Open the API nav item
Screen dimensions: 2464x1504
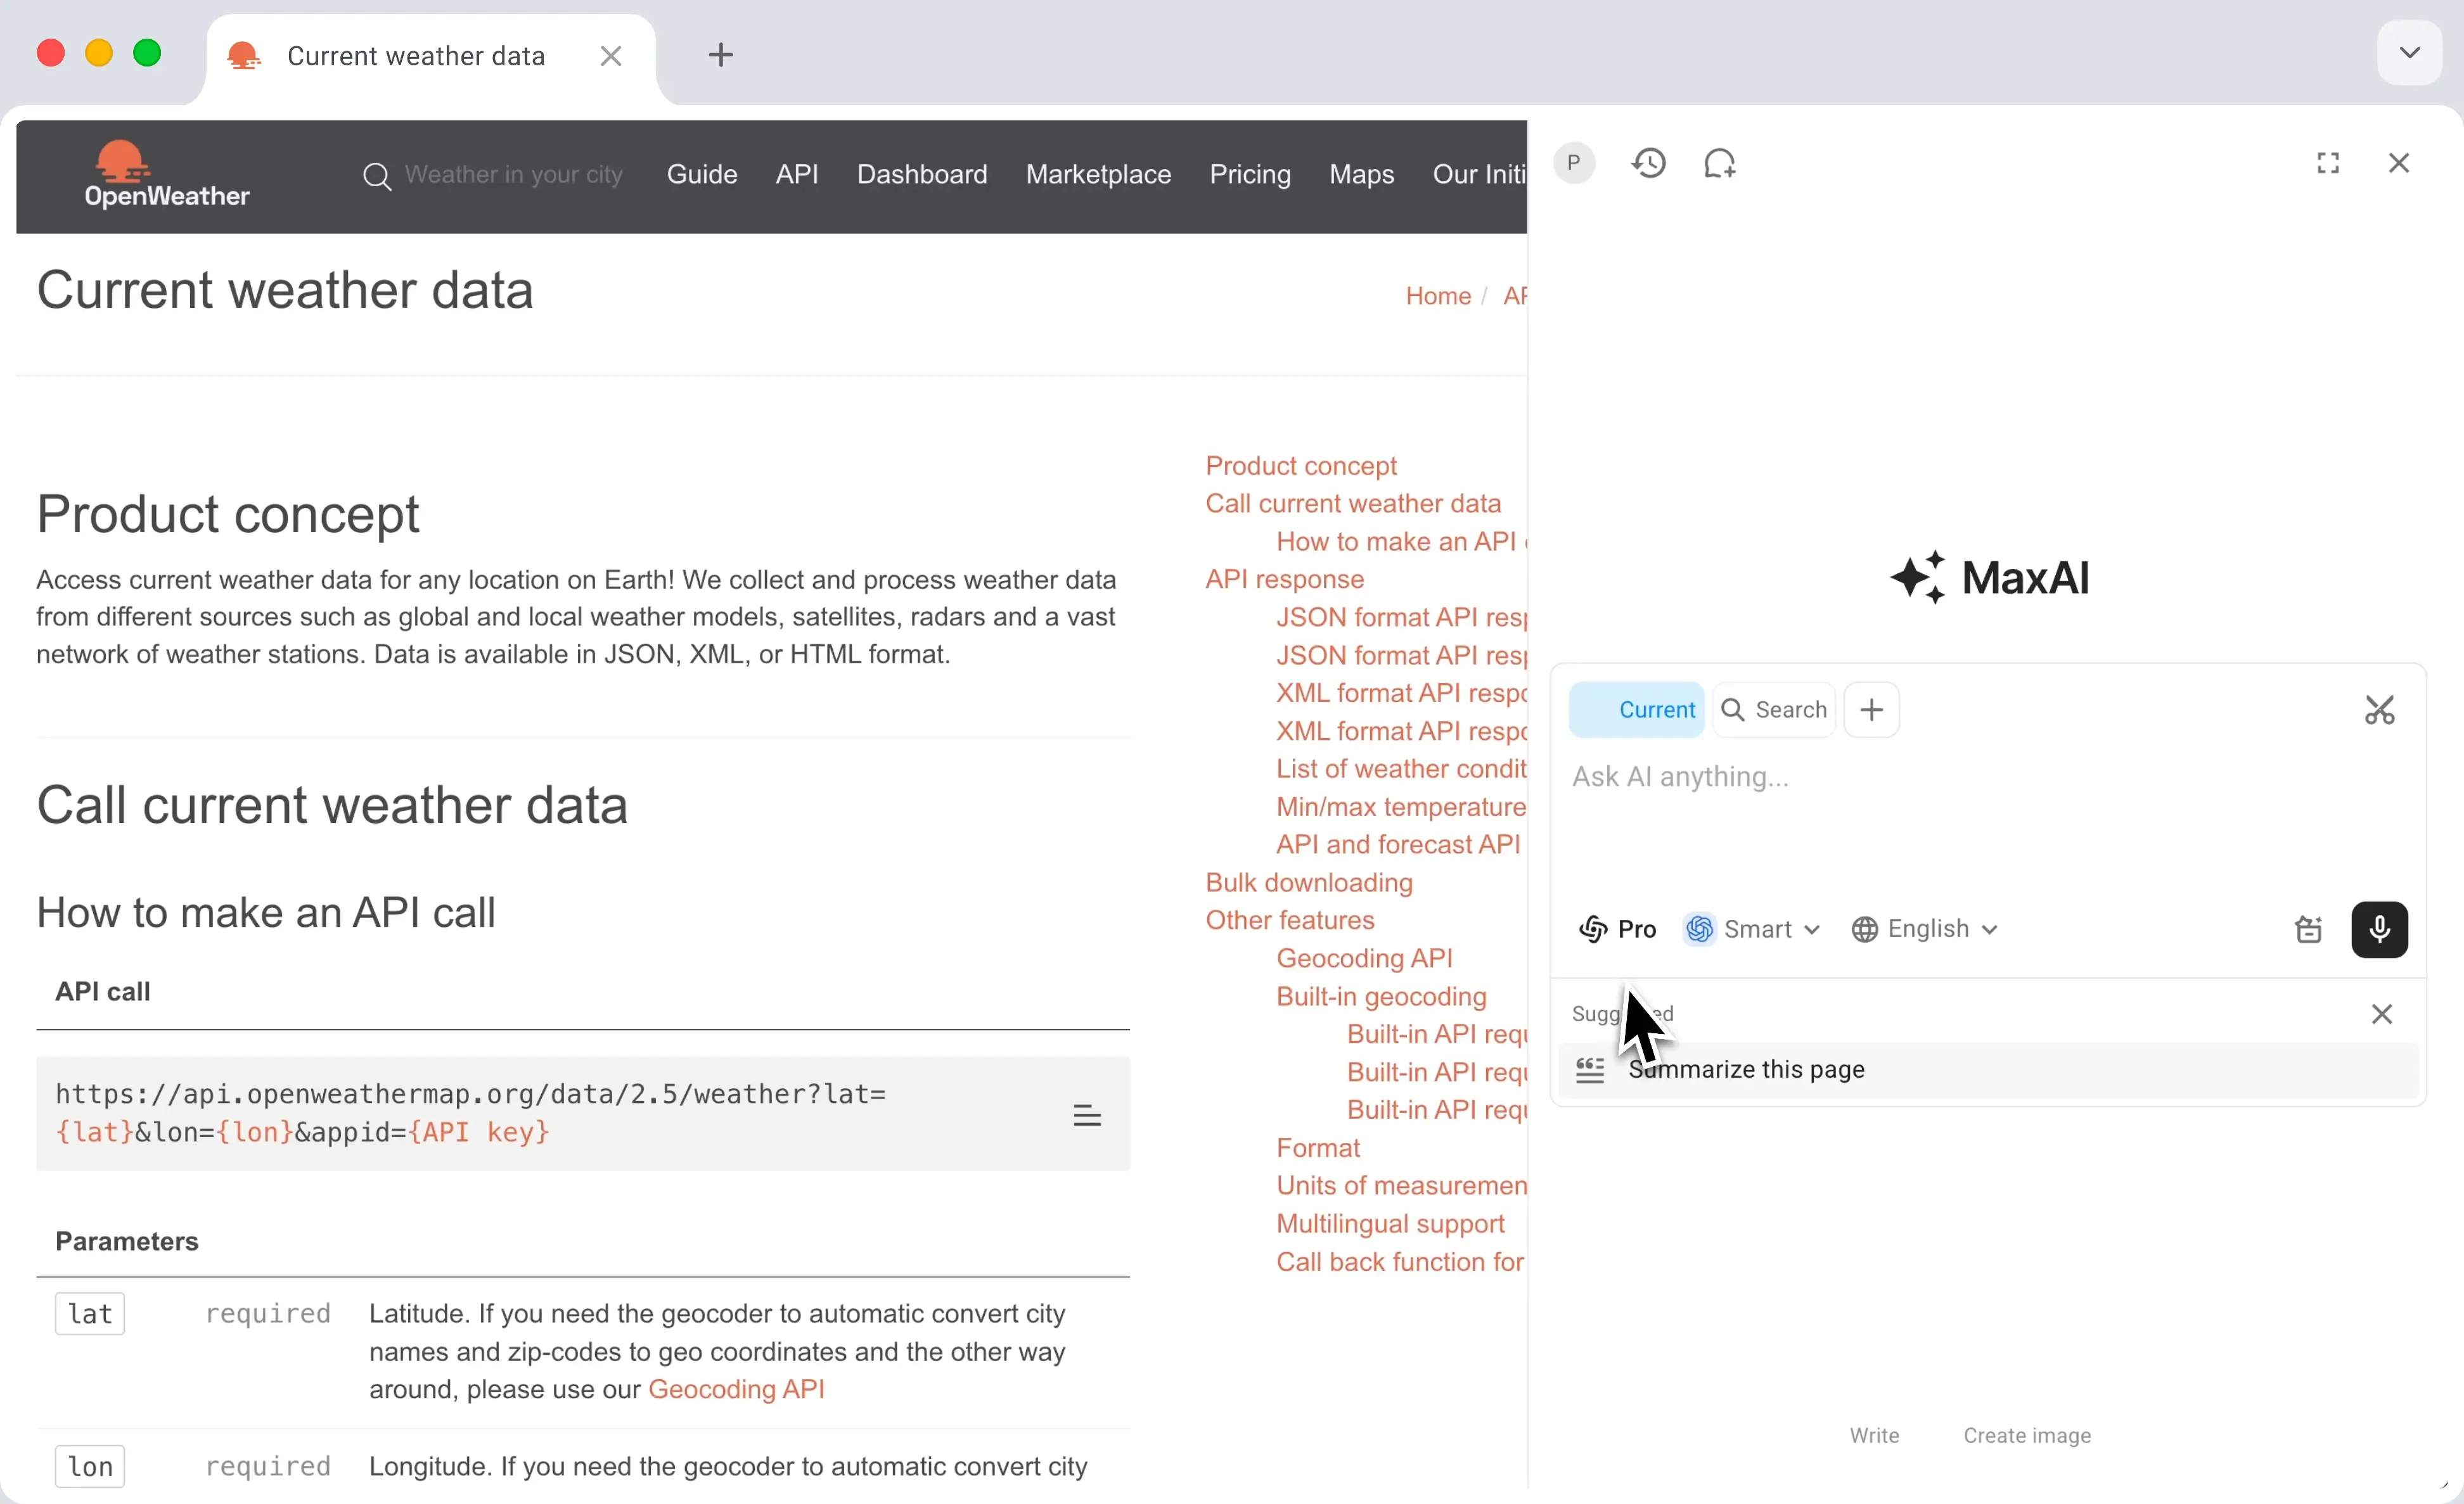797,175
